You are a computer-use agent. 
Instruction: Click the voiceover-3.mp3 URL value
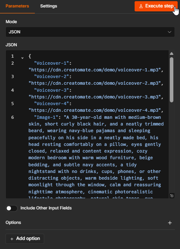[x=95, y=97]
